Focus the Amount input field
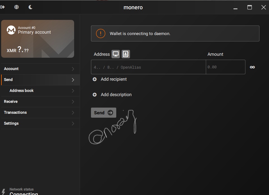Screen dimensions: 269x195 tap(225, 67)
